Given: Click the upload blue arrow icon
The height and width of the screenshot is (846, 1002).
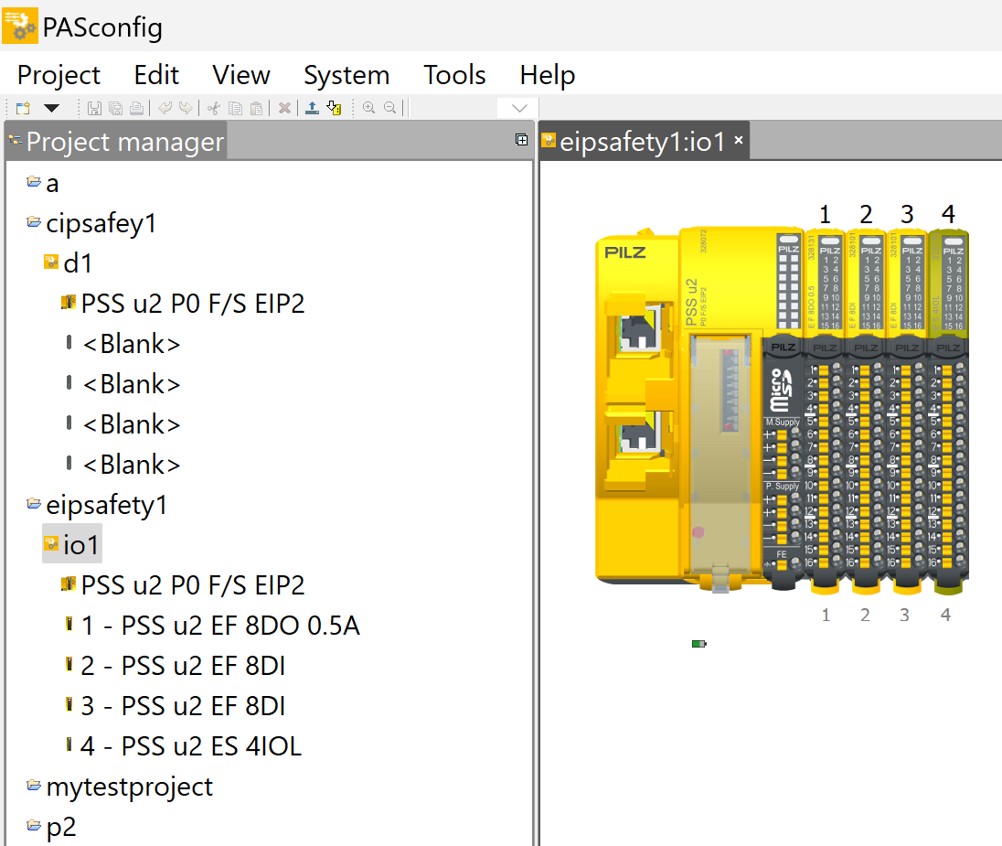Looking at the screenshot, I should click(x=312, y=108).
